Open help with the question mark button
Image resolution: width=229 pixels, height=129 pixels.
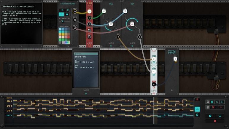pyautogui.click(x=210, y=116)
